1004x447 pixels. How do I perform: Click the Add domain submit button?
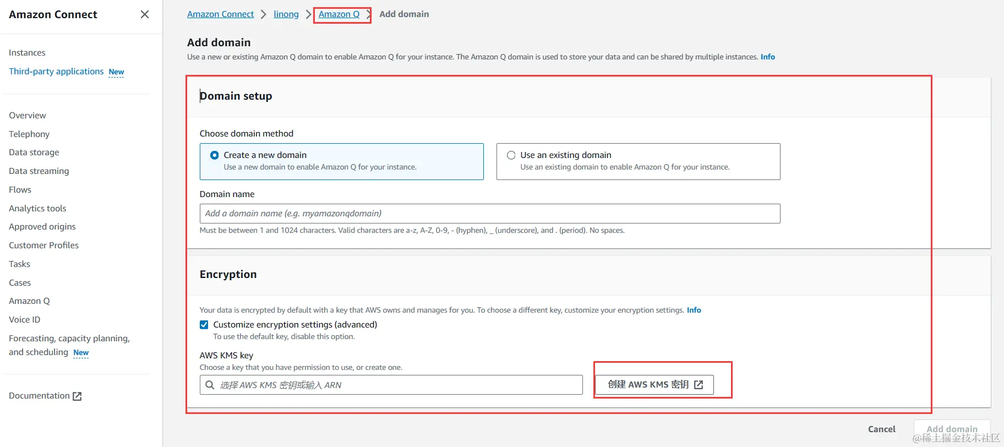coord(952,429)
